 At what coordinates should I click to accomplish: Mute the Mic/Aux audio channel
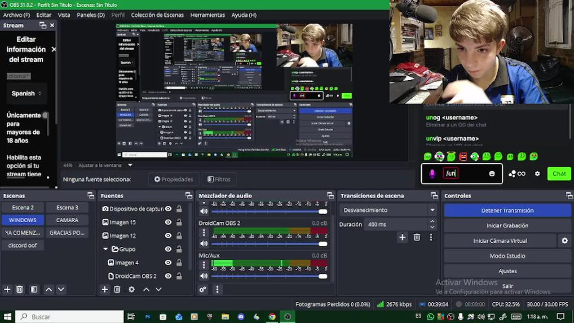click(x=204, y=276)
